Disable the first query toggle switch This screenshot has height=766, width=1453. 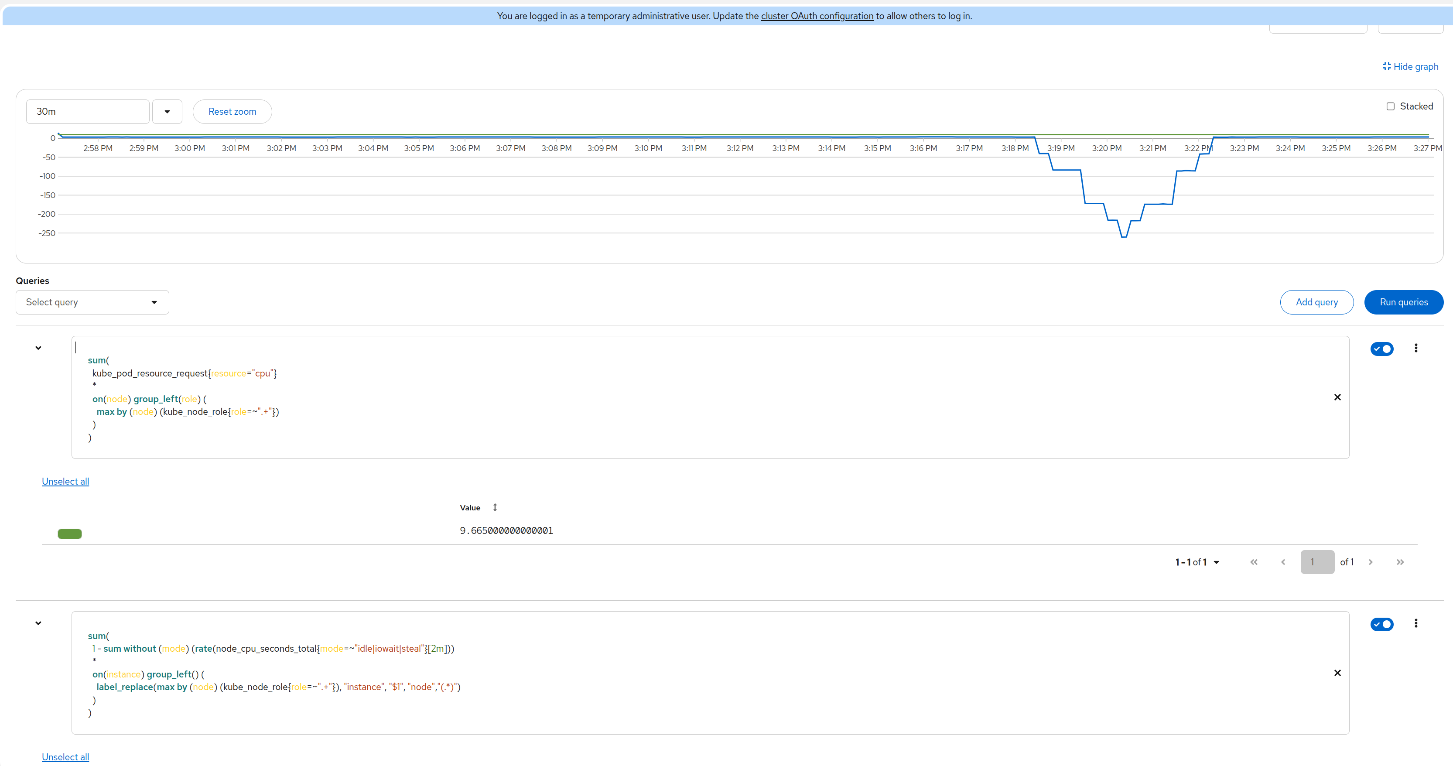(1382, 349)
